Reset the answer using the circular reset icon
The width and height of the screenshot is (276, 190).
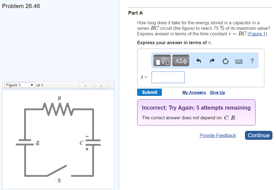(225, 61)
